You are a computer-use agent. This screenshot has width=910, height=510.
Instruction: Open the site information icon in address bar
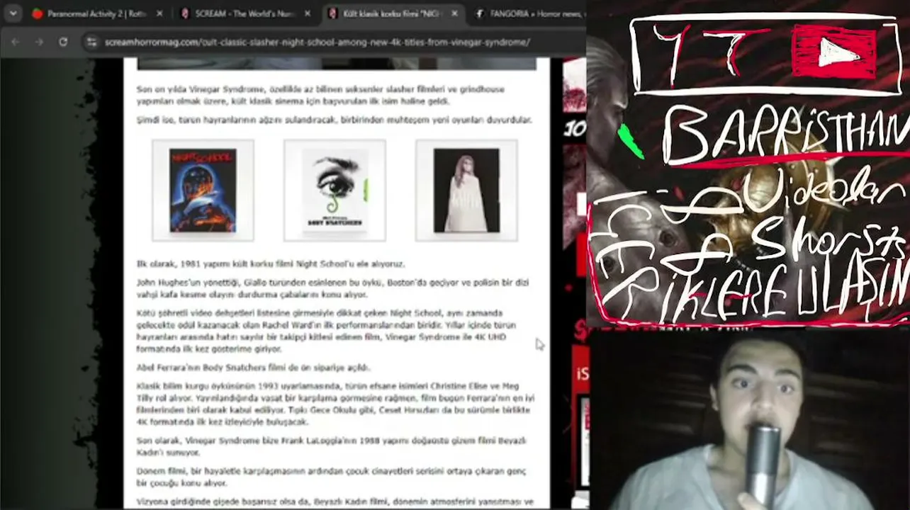pyautogui.click(x=91, y=42)
